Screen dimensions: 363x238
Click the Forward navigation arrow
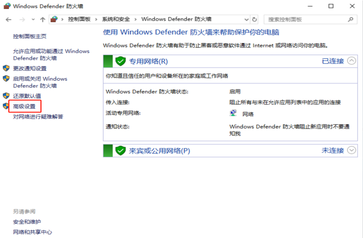point(22,20)
